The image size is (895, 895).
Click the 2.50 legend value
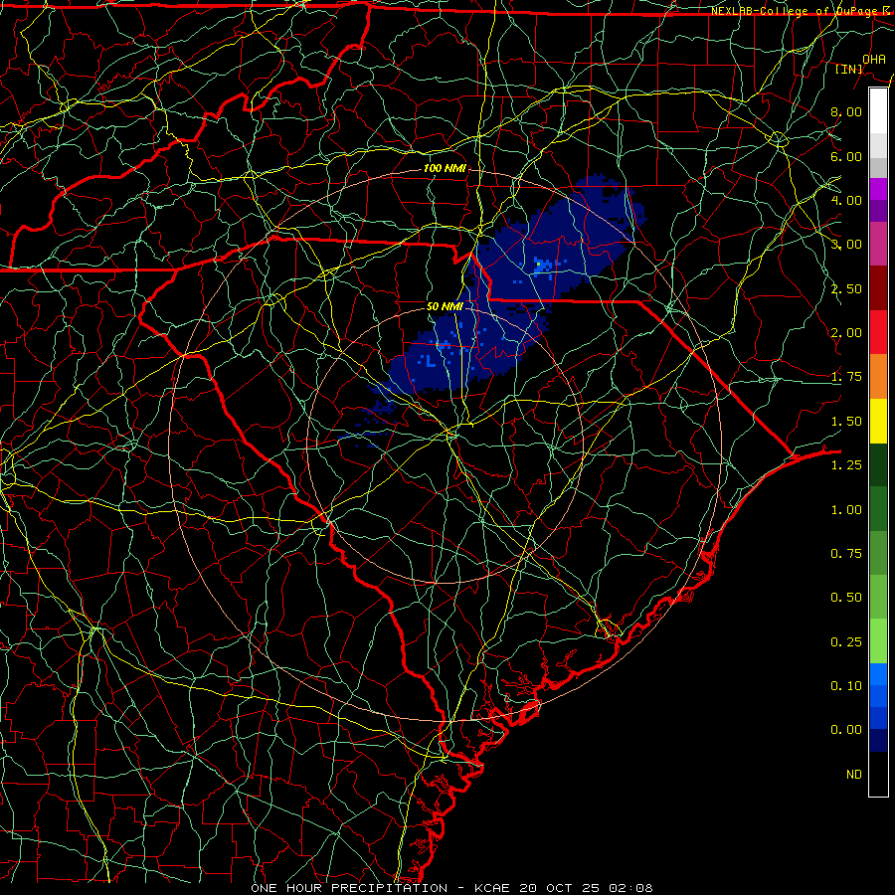tap(846, 288)
